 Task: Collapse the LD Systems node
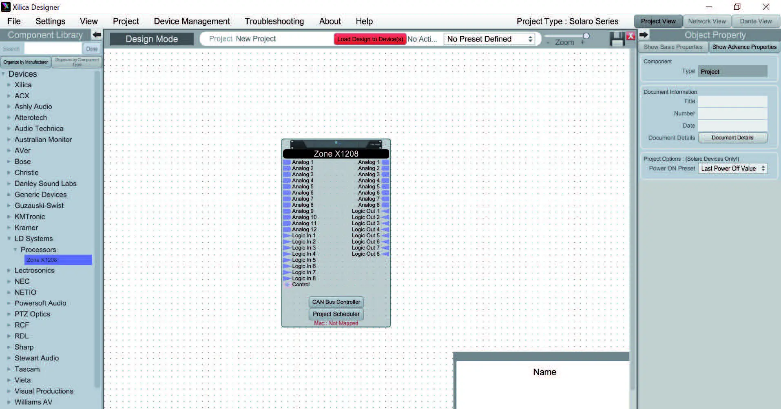point(9,239)
